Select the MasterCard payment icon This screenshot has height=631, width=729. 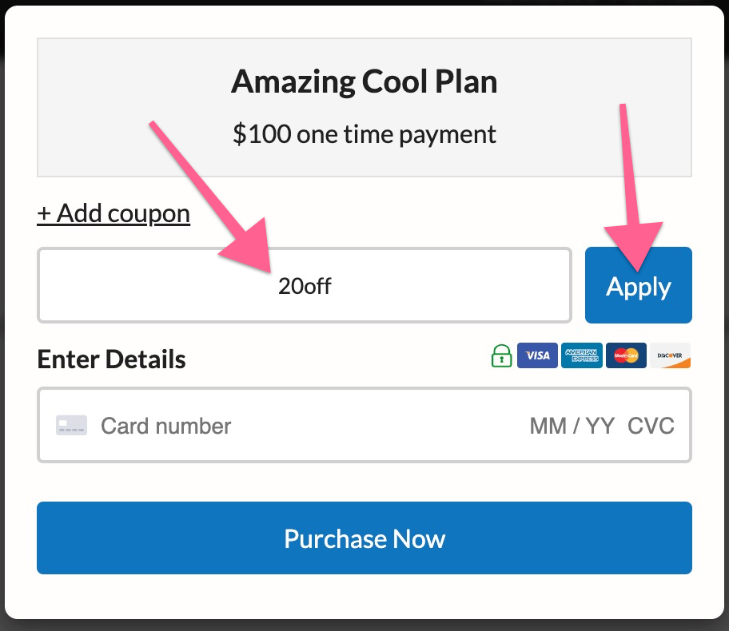(x=626, y=355)
